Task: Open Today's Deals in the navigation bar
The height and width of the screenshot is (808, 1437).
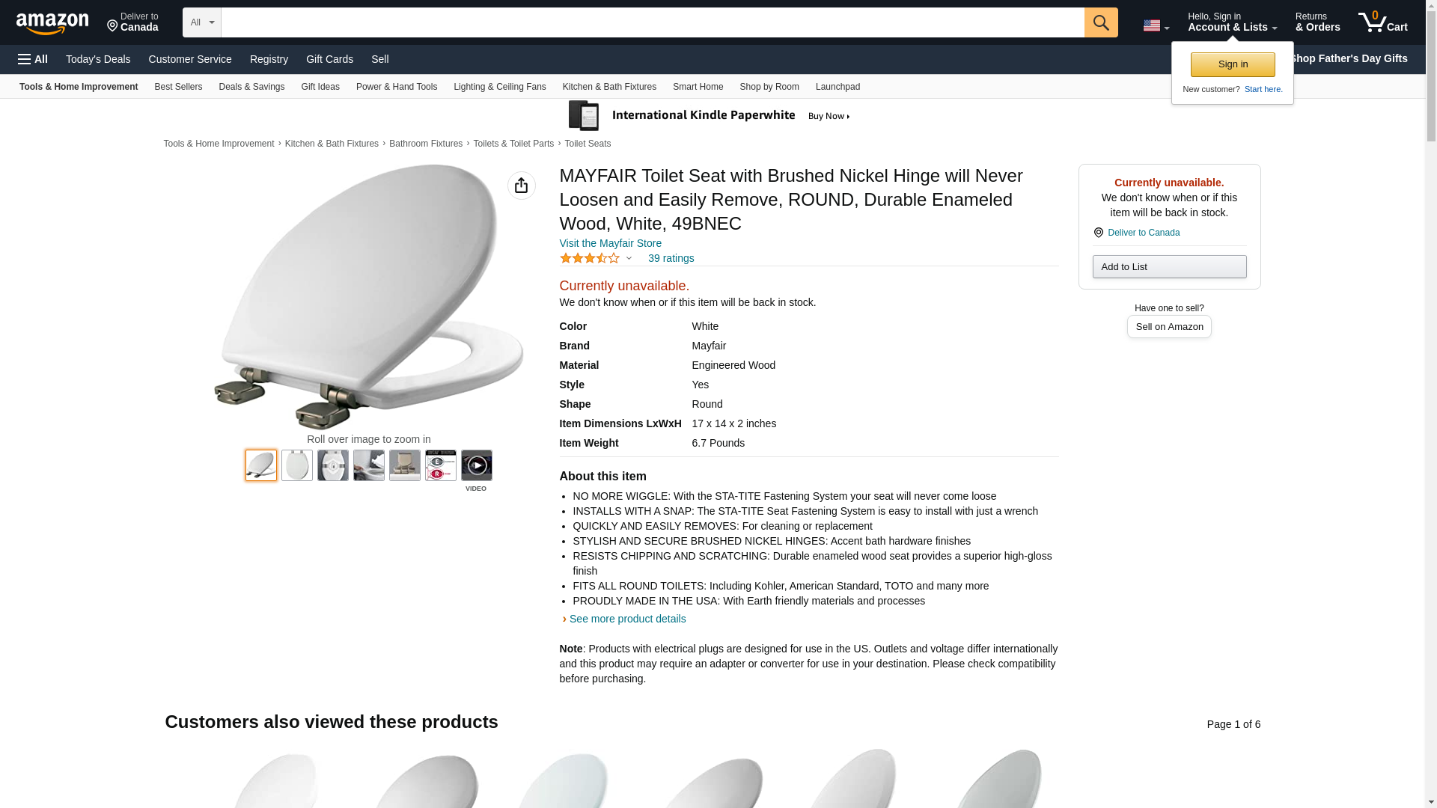Action: [98, 59]
